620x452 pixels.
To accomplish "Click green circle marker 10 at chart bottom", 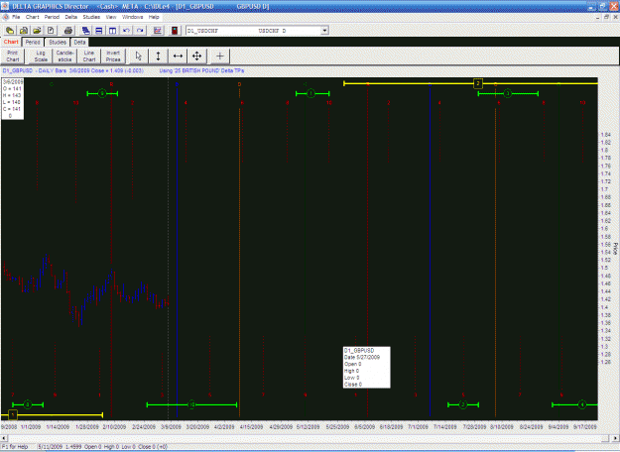I will [x=191, y=404].
